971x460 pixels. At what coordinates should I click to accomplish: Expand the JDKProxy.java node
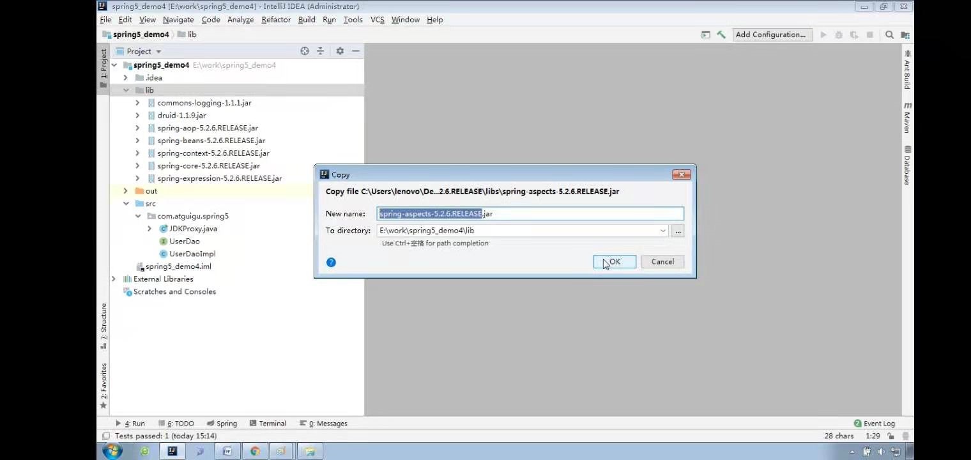point(149,229)
